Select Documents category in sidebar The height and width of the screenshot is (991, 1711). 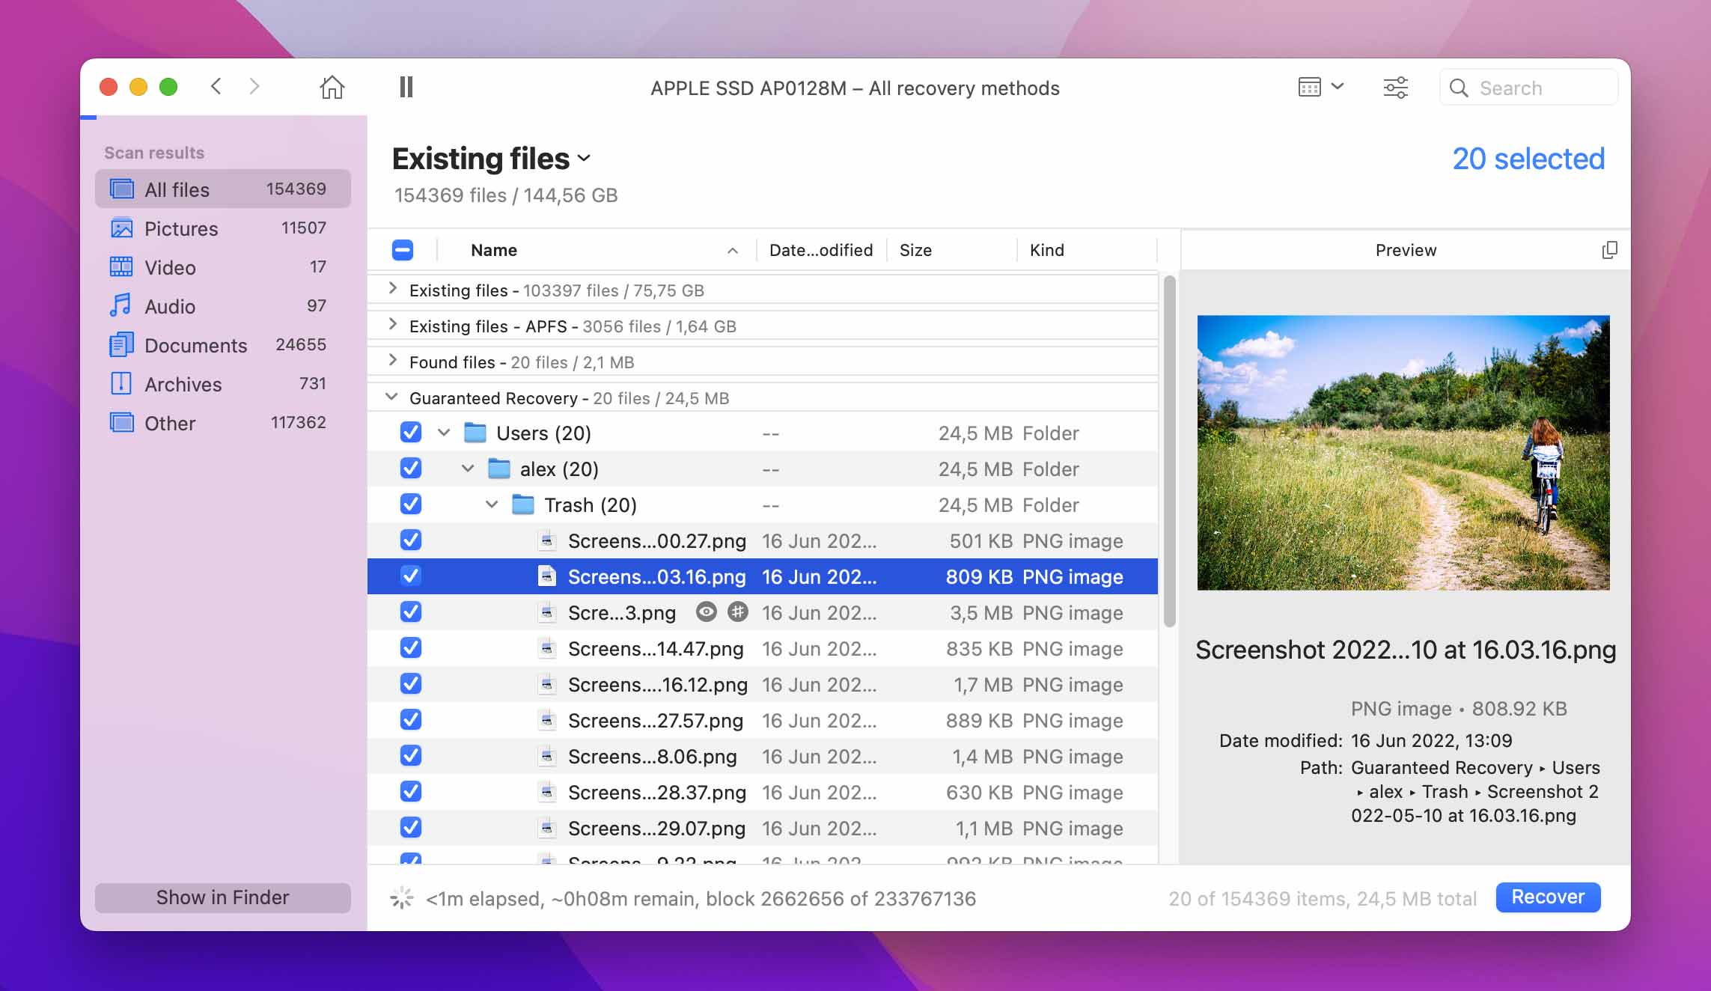(x=195, y=345)
